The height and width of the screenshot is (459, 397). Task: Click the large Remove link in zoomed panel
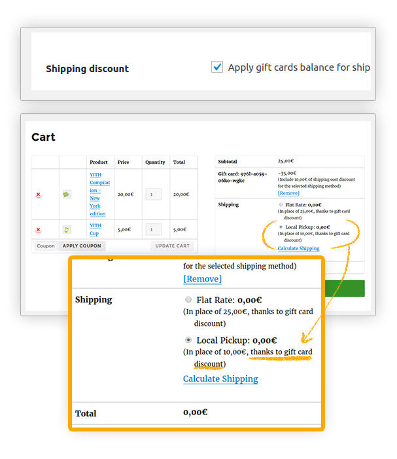[202, 279]
